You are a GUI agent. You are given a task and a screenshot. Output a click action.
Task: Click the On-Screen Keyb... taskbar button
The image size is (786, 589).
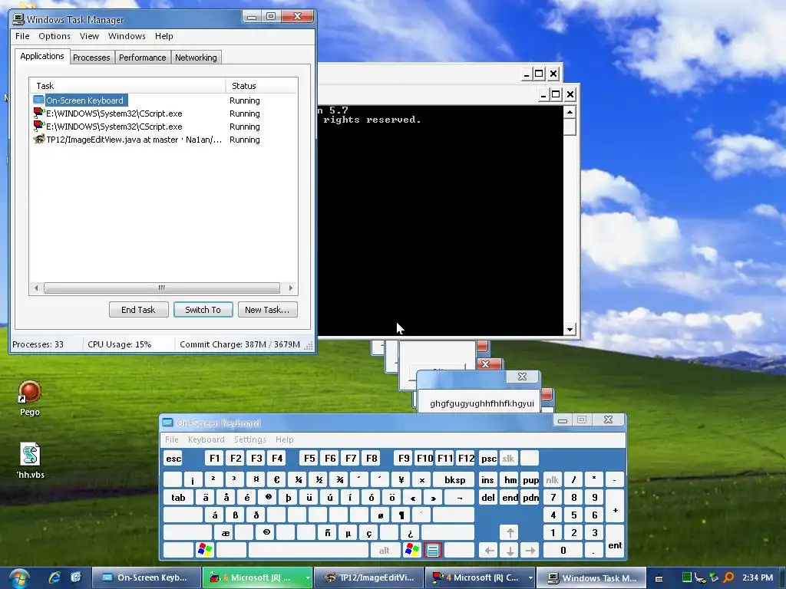click(x=146, y=578)
